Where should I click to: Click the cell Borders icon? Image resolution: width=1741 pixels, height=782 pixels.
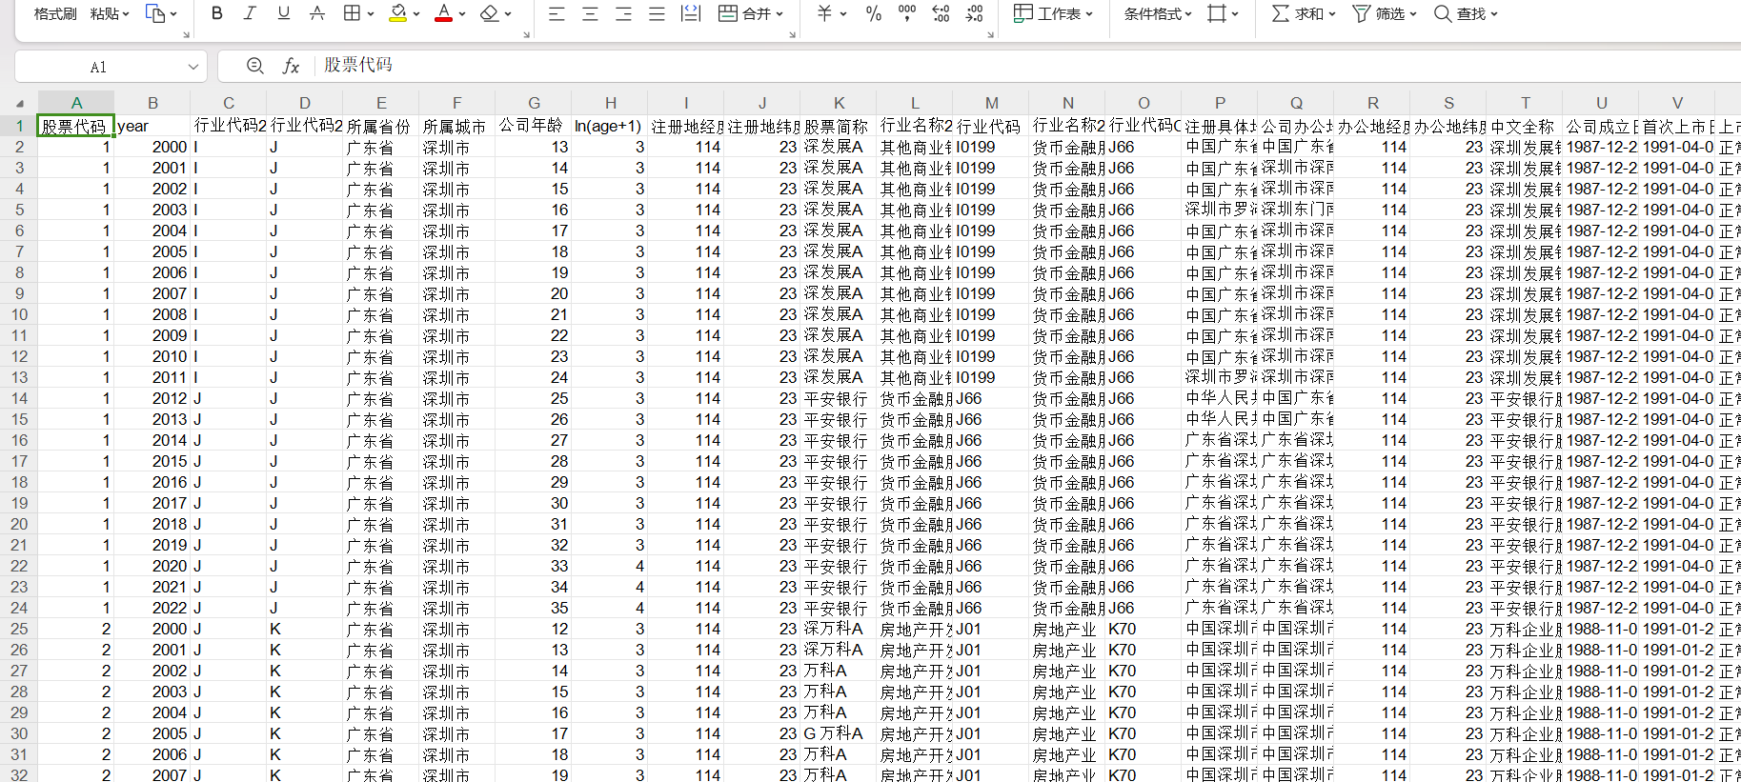pos(352,13)
